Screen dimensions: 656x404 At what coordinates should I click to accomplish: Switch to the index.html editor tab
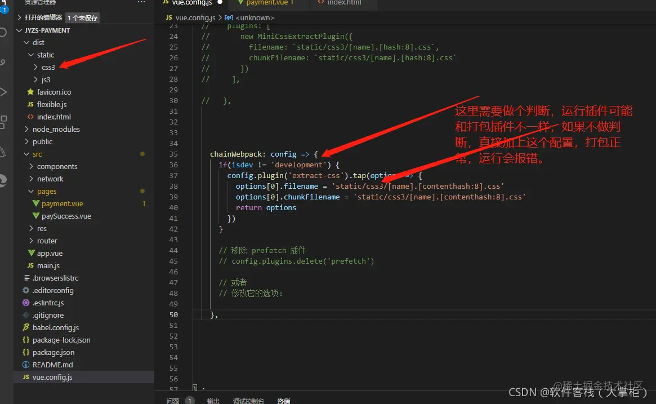pos(343,3)
